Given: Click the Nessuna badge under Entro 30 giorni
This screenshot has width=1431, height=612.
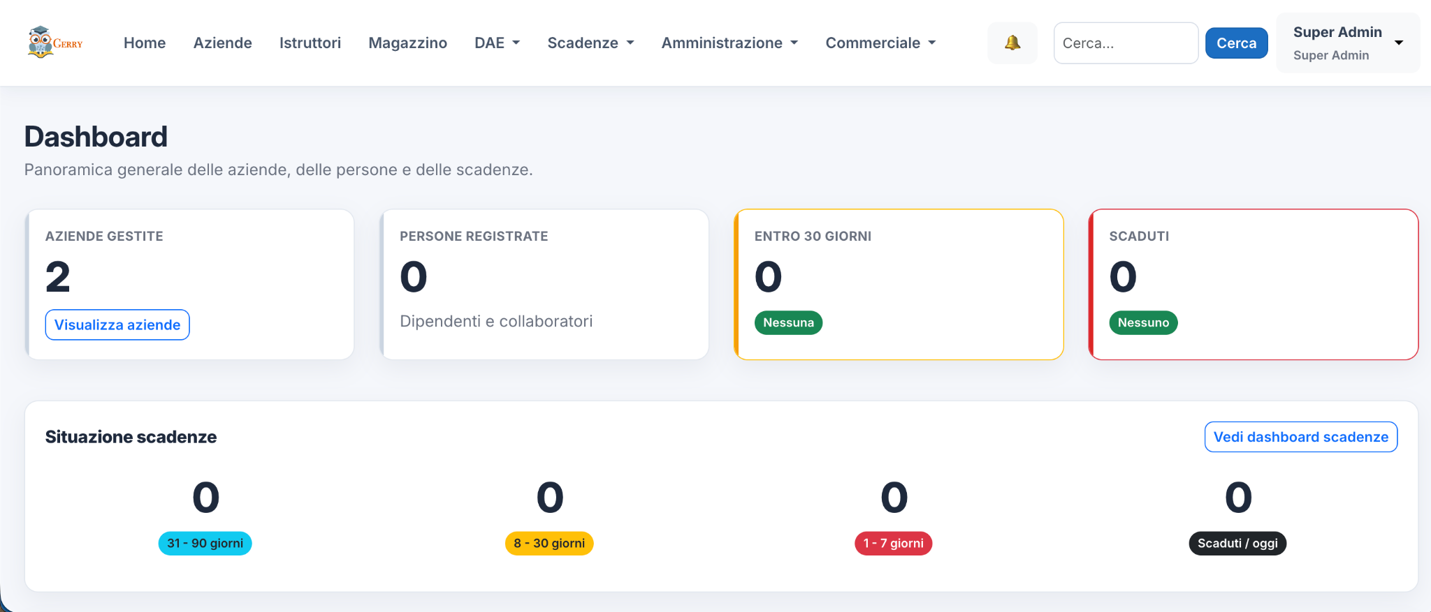Looking at the screenshot, I should 788,322.
